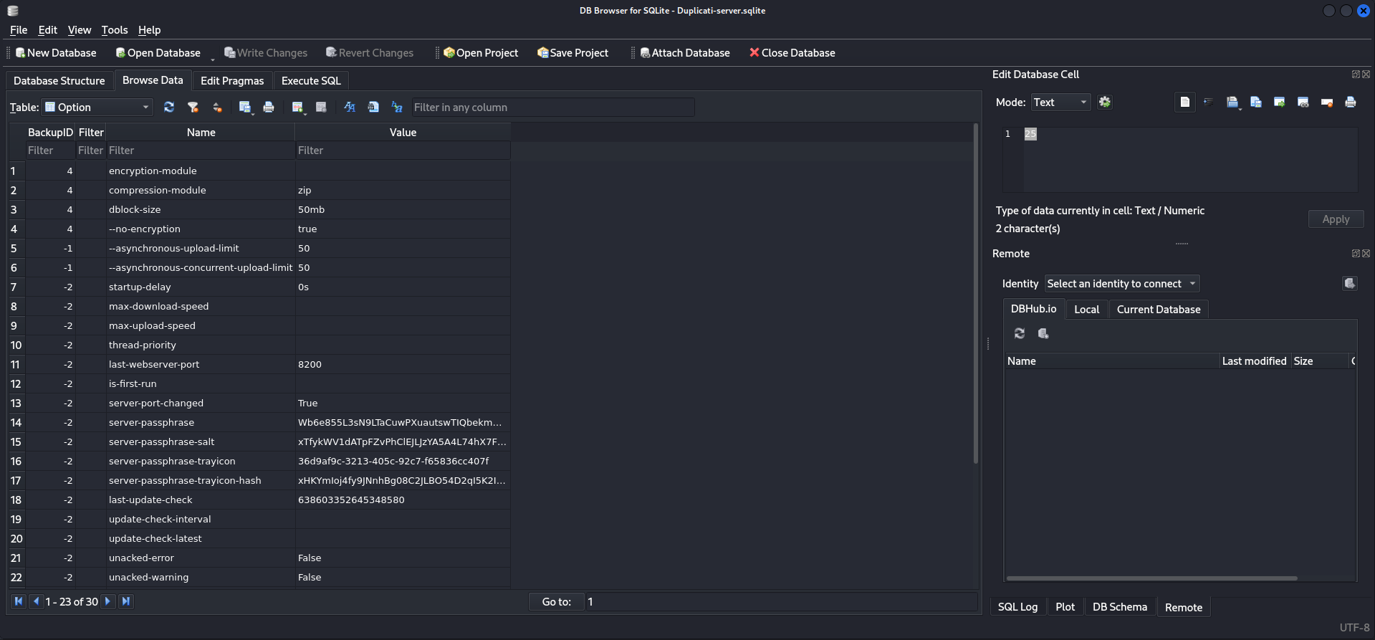Open the Tools menu
Screen dimensions: 1375x640
[x=114, y=30]
